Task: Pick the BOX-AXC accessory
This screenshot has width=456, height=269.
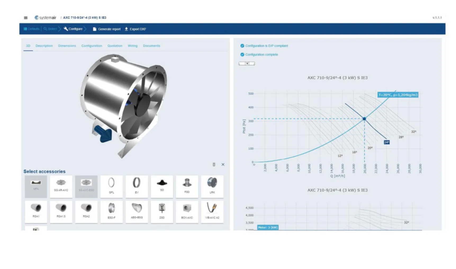Action: [187, 212]
